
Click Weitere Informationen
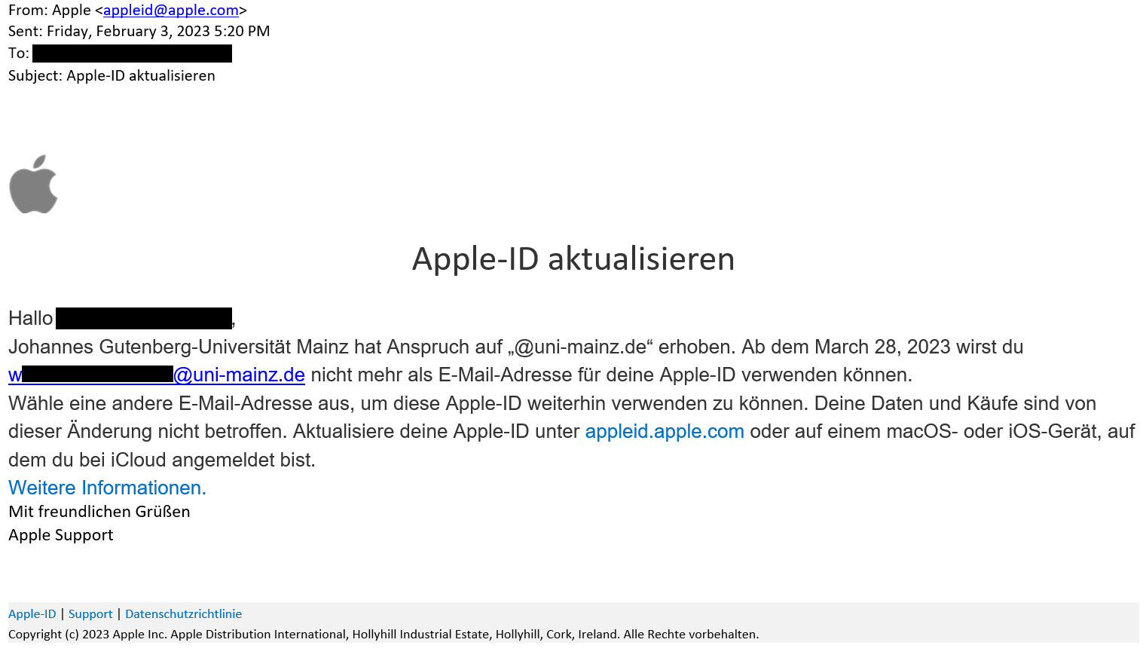pos(106,488)
